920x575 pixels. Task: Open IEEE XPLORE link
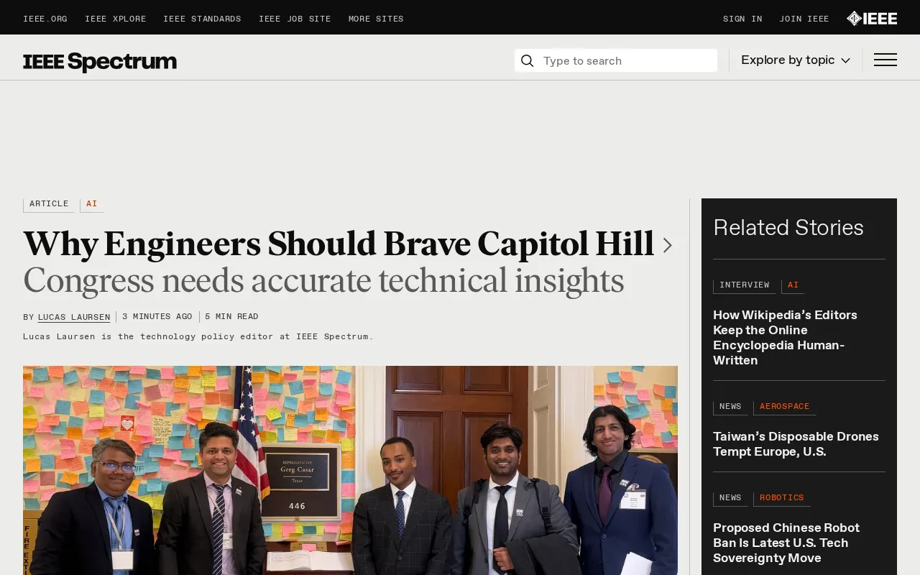[x=115, y=19]
